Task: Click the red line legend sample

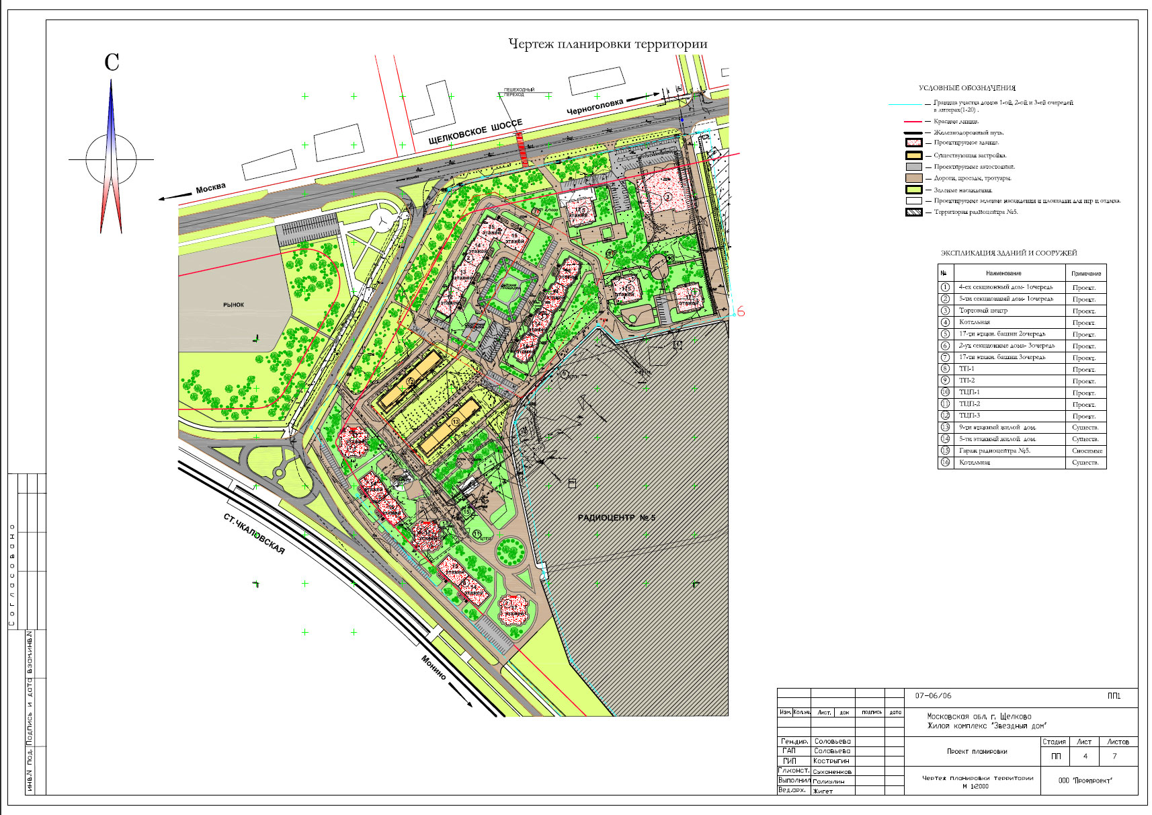Action: (x=913, y=122)
